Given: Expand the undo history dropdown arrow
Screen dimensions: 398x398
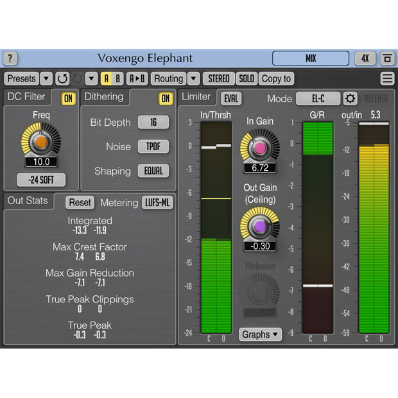Looking at the screenshot, I should 91,78.
